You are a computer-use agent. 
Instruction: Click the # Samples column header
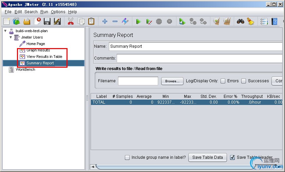coord(122,96)
